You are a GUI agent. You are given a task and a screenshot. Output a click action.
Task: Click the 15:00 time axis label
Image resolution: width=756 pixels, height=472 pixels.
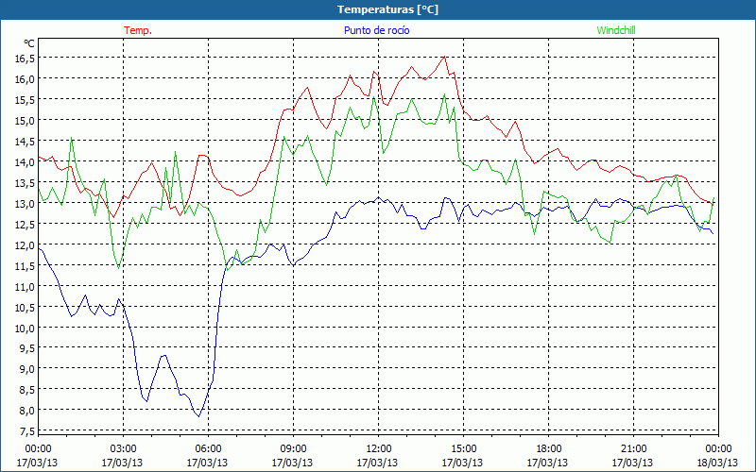click(x=463, y=449)
